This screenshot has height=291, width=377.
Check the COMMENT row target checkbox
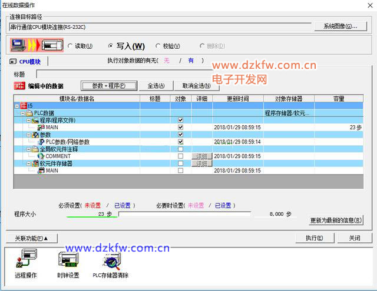pyautogui.click(x=180, y=156)
